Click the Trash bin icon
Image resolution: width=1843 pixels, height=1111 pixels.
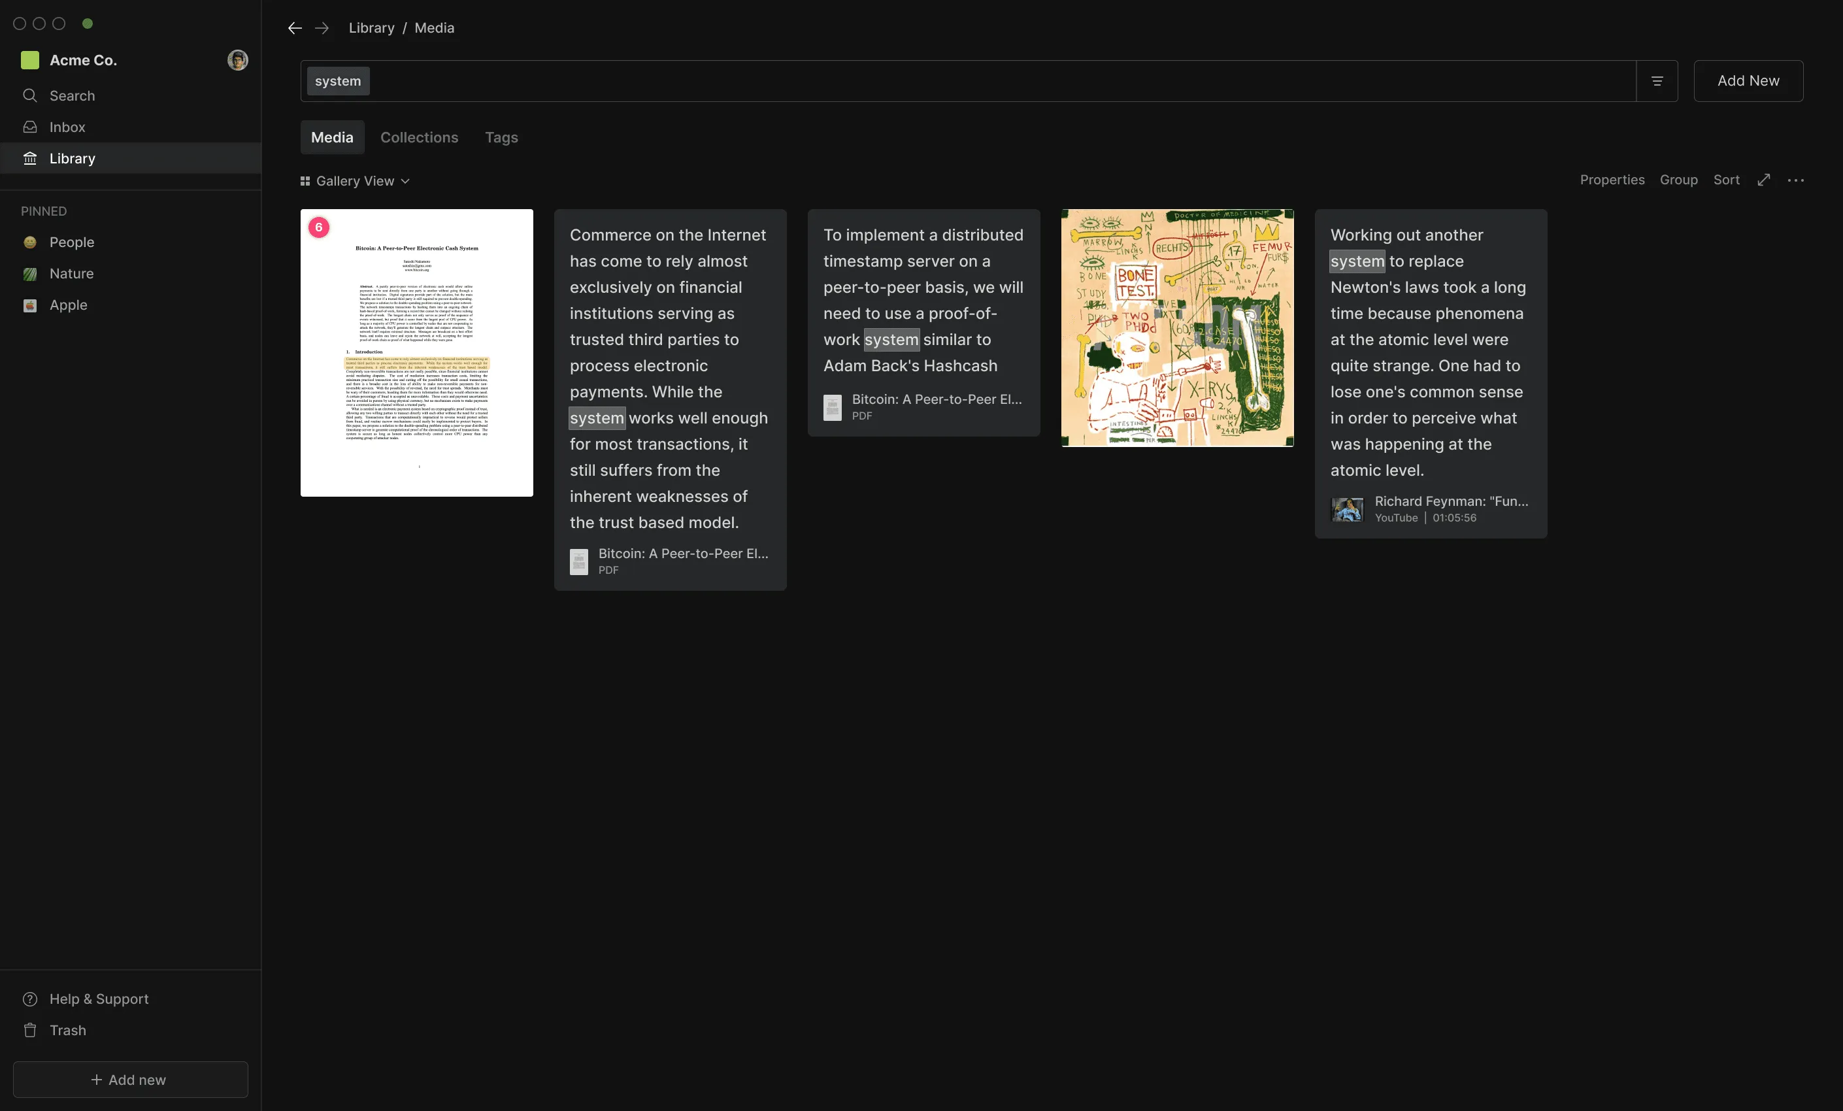click(30, 1031)
